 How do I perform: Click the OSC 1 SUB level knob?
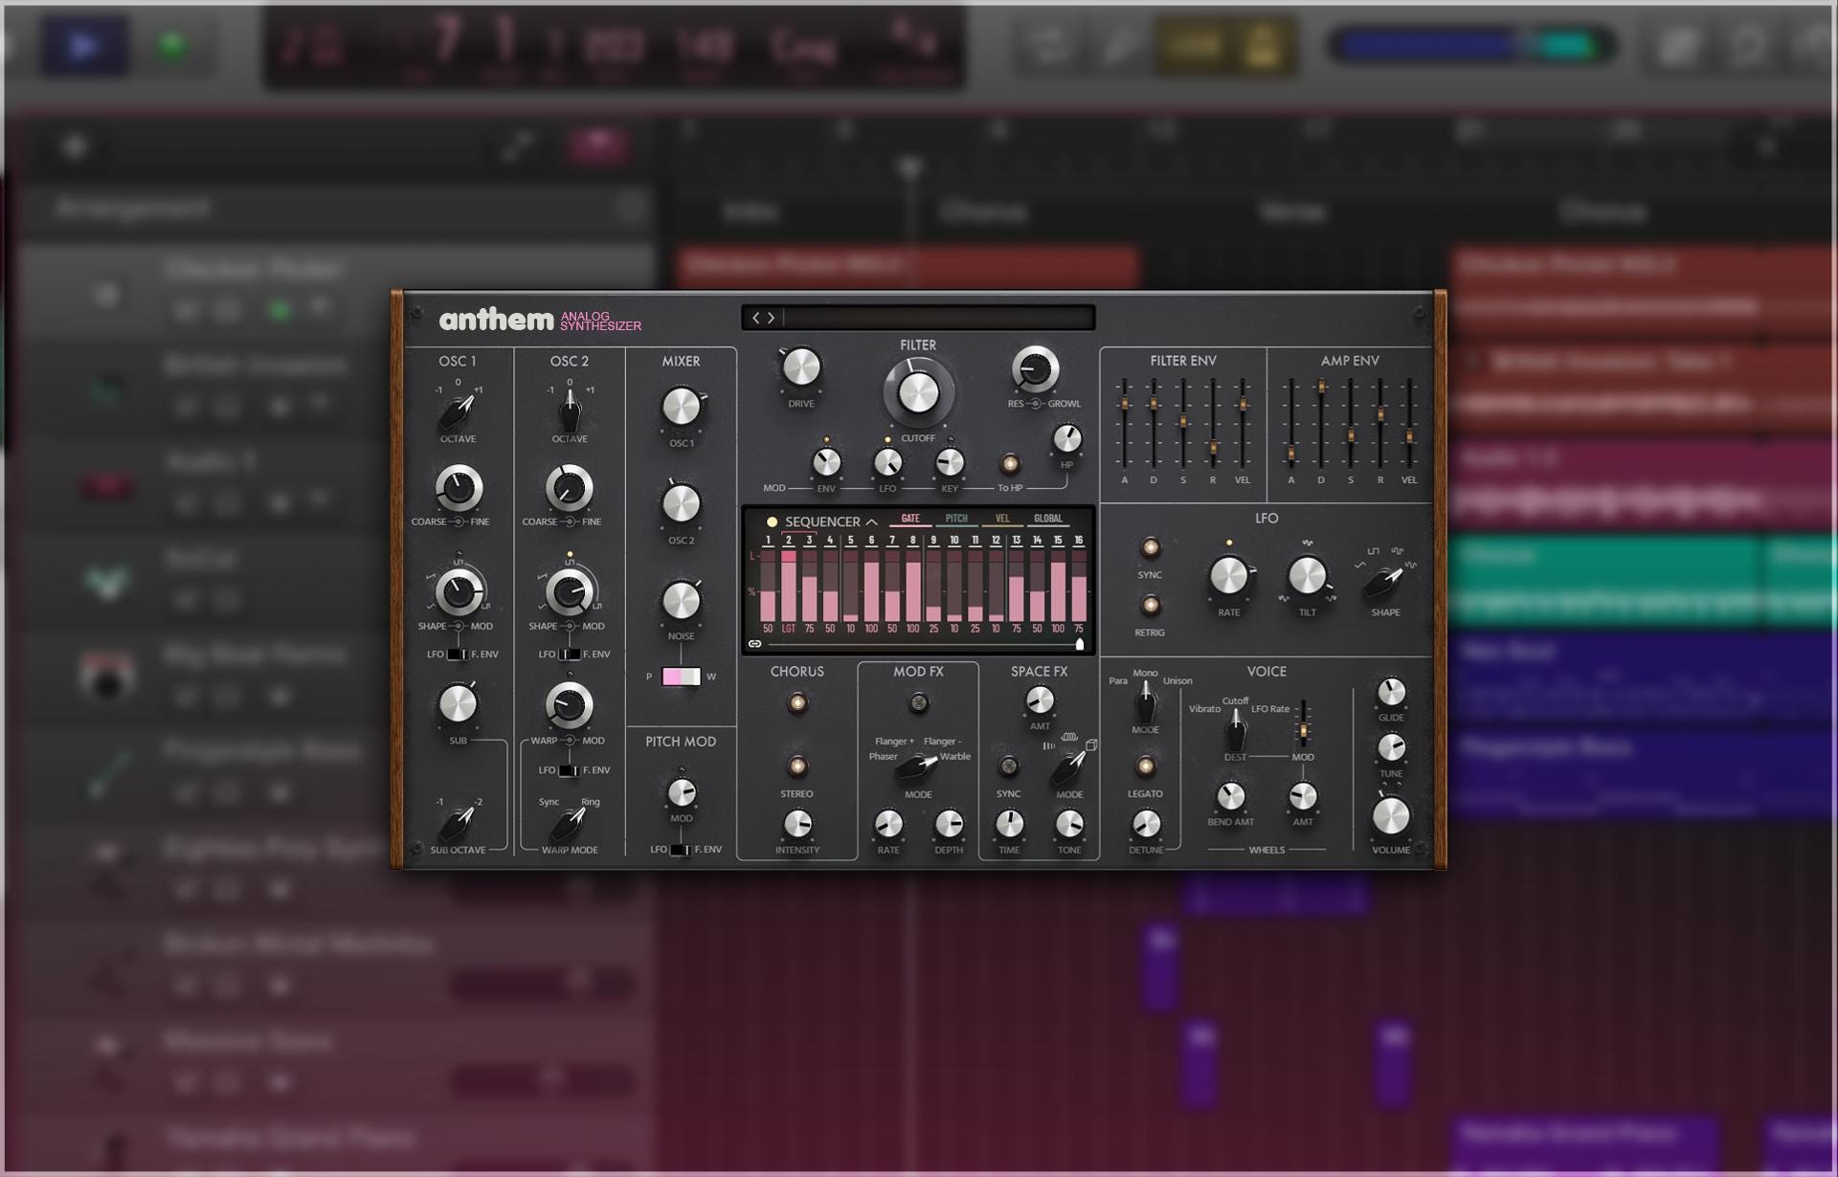[458, 704]
